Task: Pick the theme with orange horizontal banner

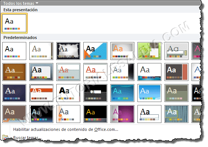Action: click(x=41, y=93)
